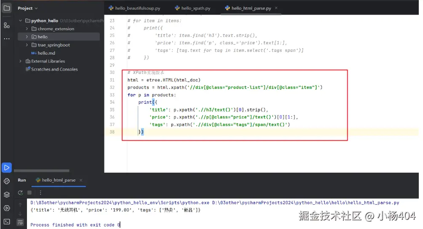Open run toolbar more options menu
423x229 pixels.
coord(40,193)
